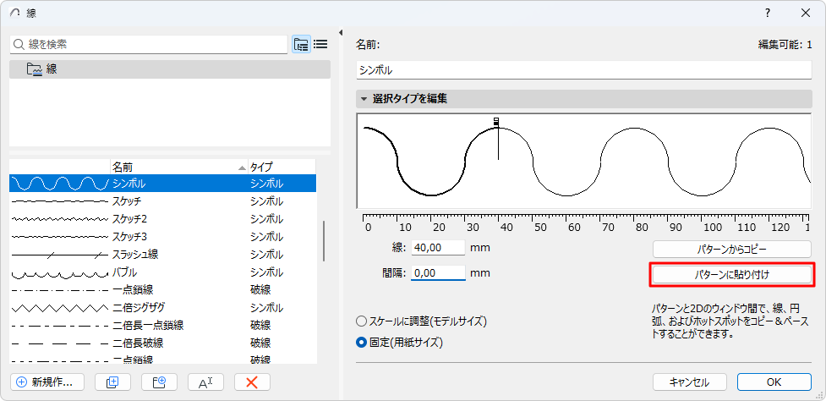Click the line list vertical scrollbar
826x401 pixels.
pos(324,242)
